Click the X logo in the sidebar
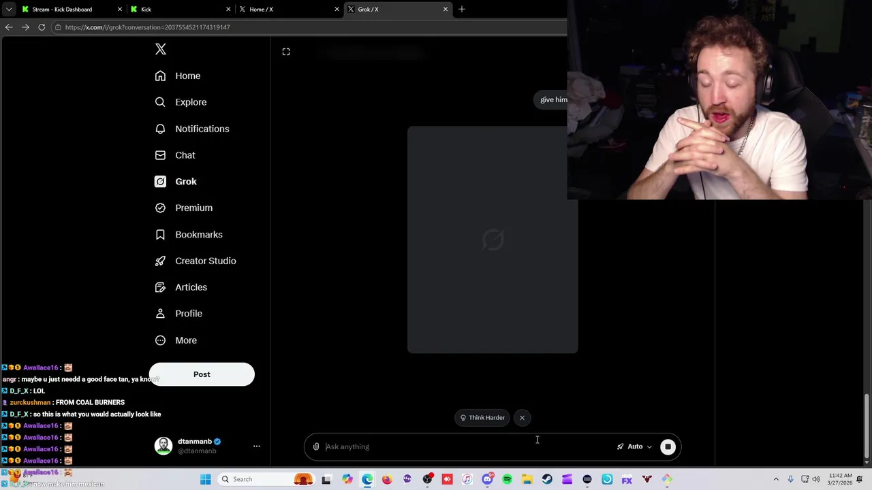 pos(161,49)
